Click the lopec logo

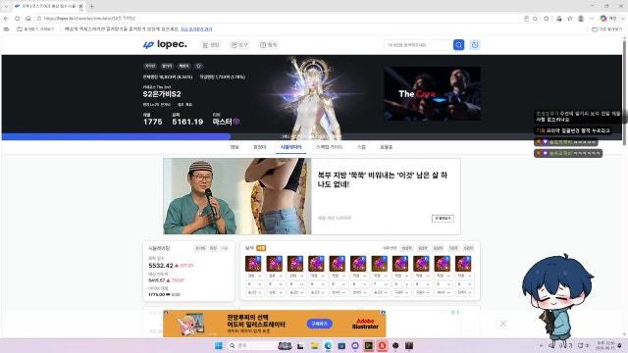click(165, 44)
